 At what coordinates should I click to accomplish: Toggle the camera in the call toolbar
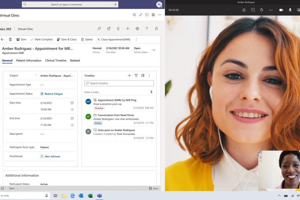[281, 10]
